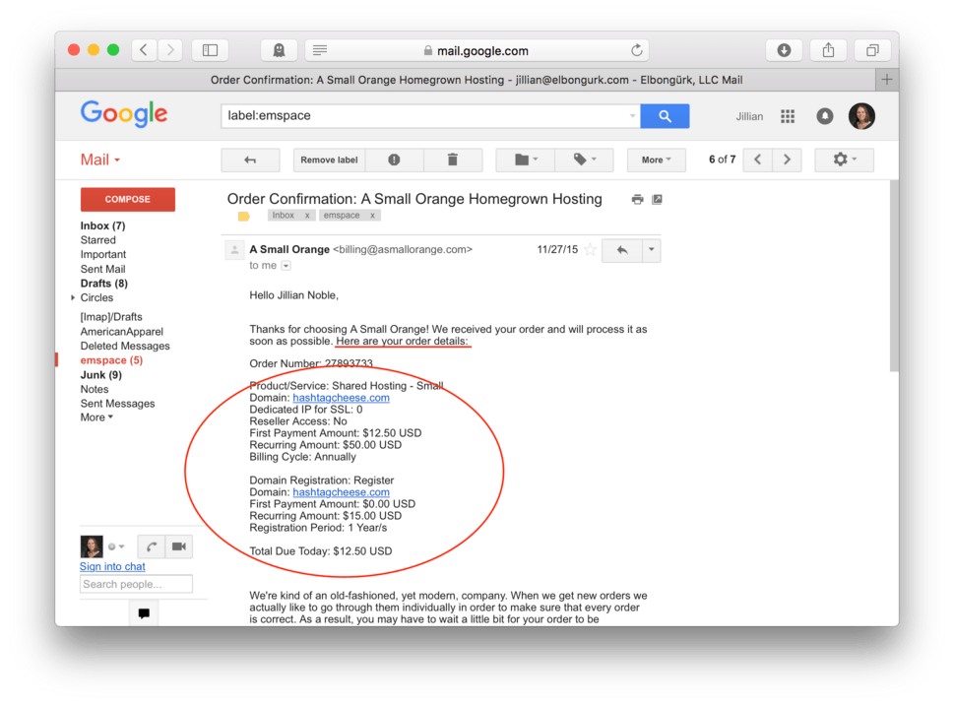Viewport: 954px width, 705px height.
Task: Click the mail.google.com address bar
Action: tap(477, 50)
